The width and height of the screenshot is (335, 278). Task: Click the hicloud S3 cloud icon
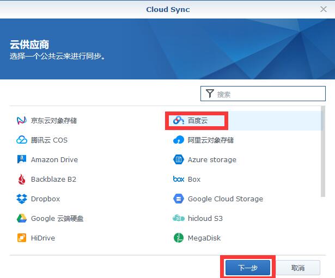(179, 218)
